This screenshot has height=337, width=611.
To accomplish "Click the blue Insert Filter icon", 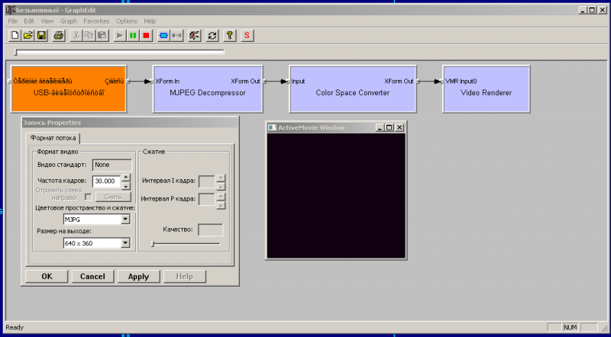I will [x=163, y=36].
